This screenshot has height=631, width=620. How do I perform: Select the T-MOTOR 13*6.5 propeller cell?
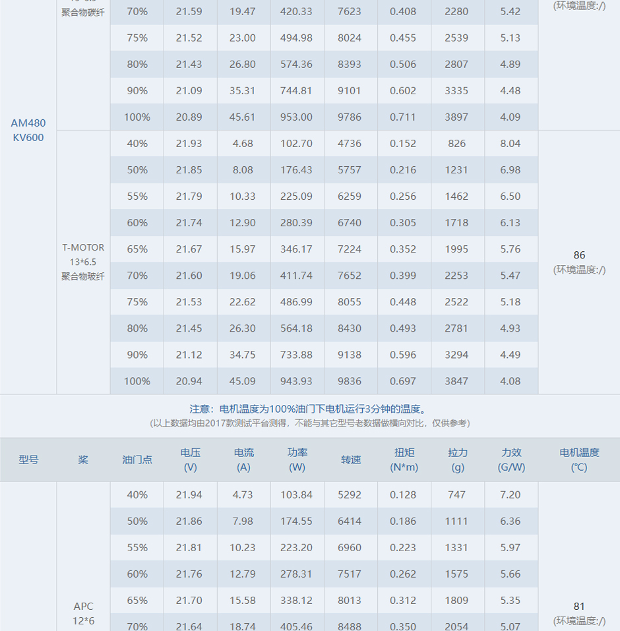[x=83, y=262]
